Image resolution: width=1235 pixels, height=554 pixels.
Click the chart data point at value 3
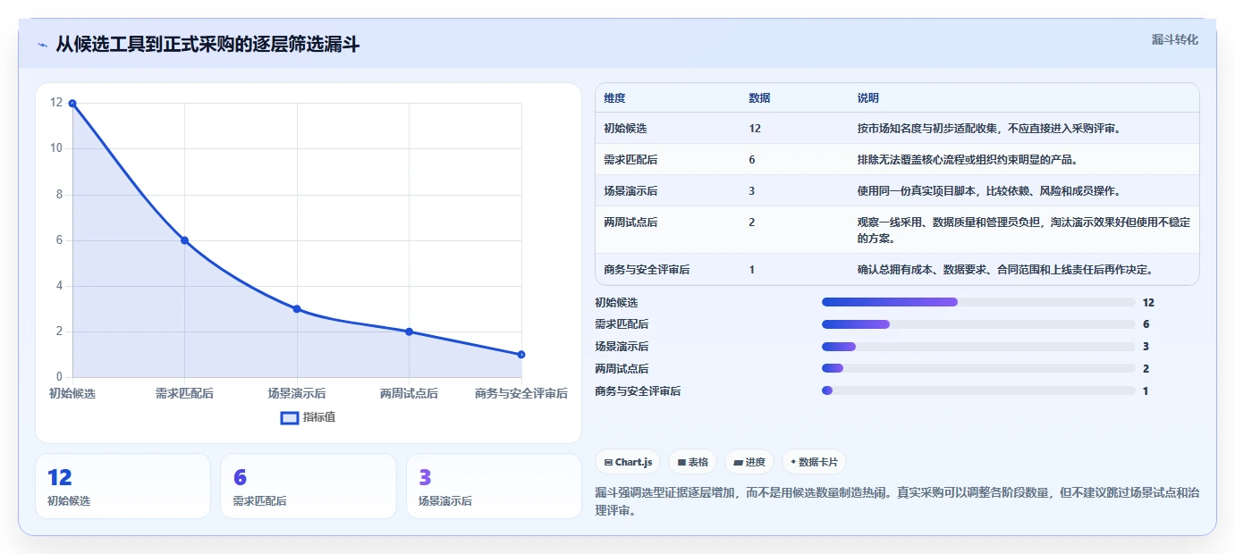coord(297,309)
